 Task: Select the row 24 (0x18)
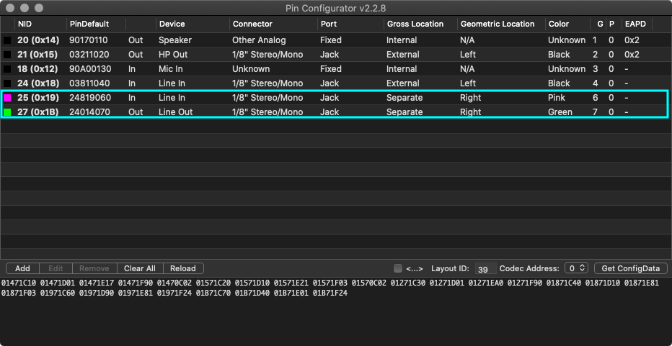point(336,83)
